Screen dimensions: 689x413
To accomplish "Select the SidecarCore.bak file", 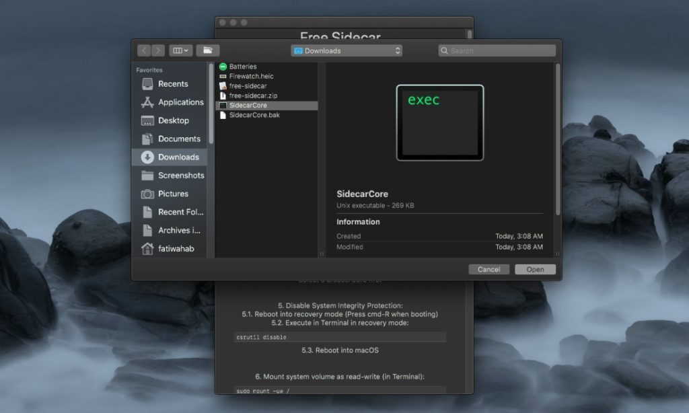I will (256, 115).
